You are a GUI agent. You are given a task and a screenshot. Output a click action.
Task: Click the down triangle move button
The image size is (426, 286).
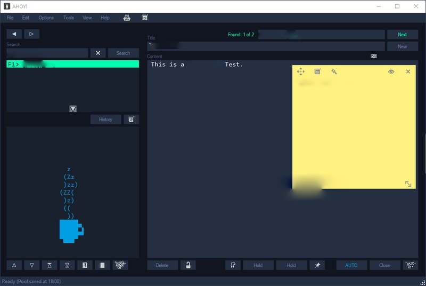32,265
